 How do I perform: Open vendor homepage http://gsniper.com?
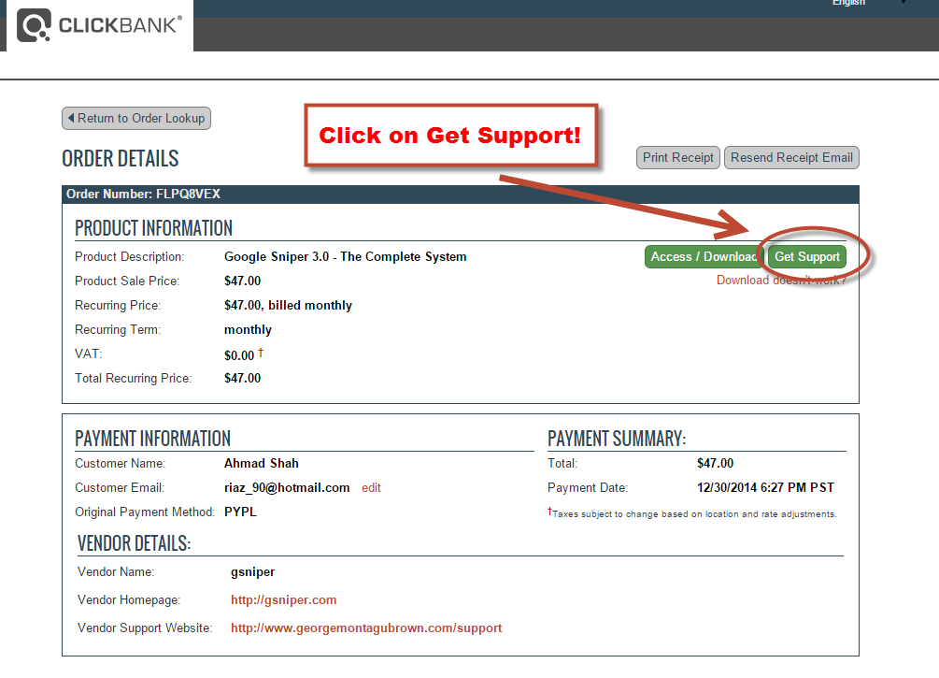pos(284,600)
